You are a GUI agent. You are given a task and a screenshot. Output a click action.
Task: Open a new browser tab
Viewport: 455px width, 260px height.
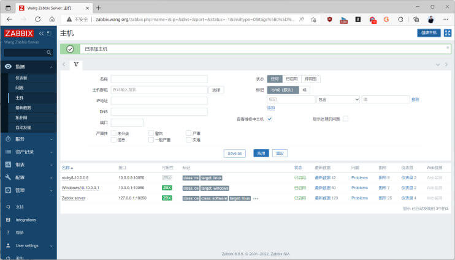98,8
